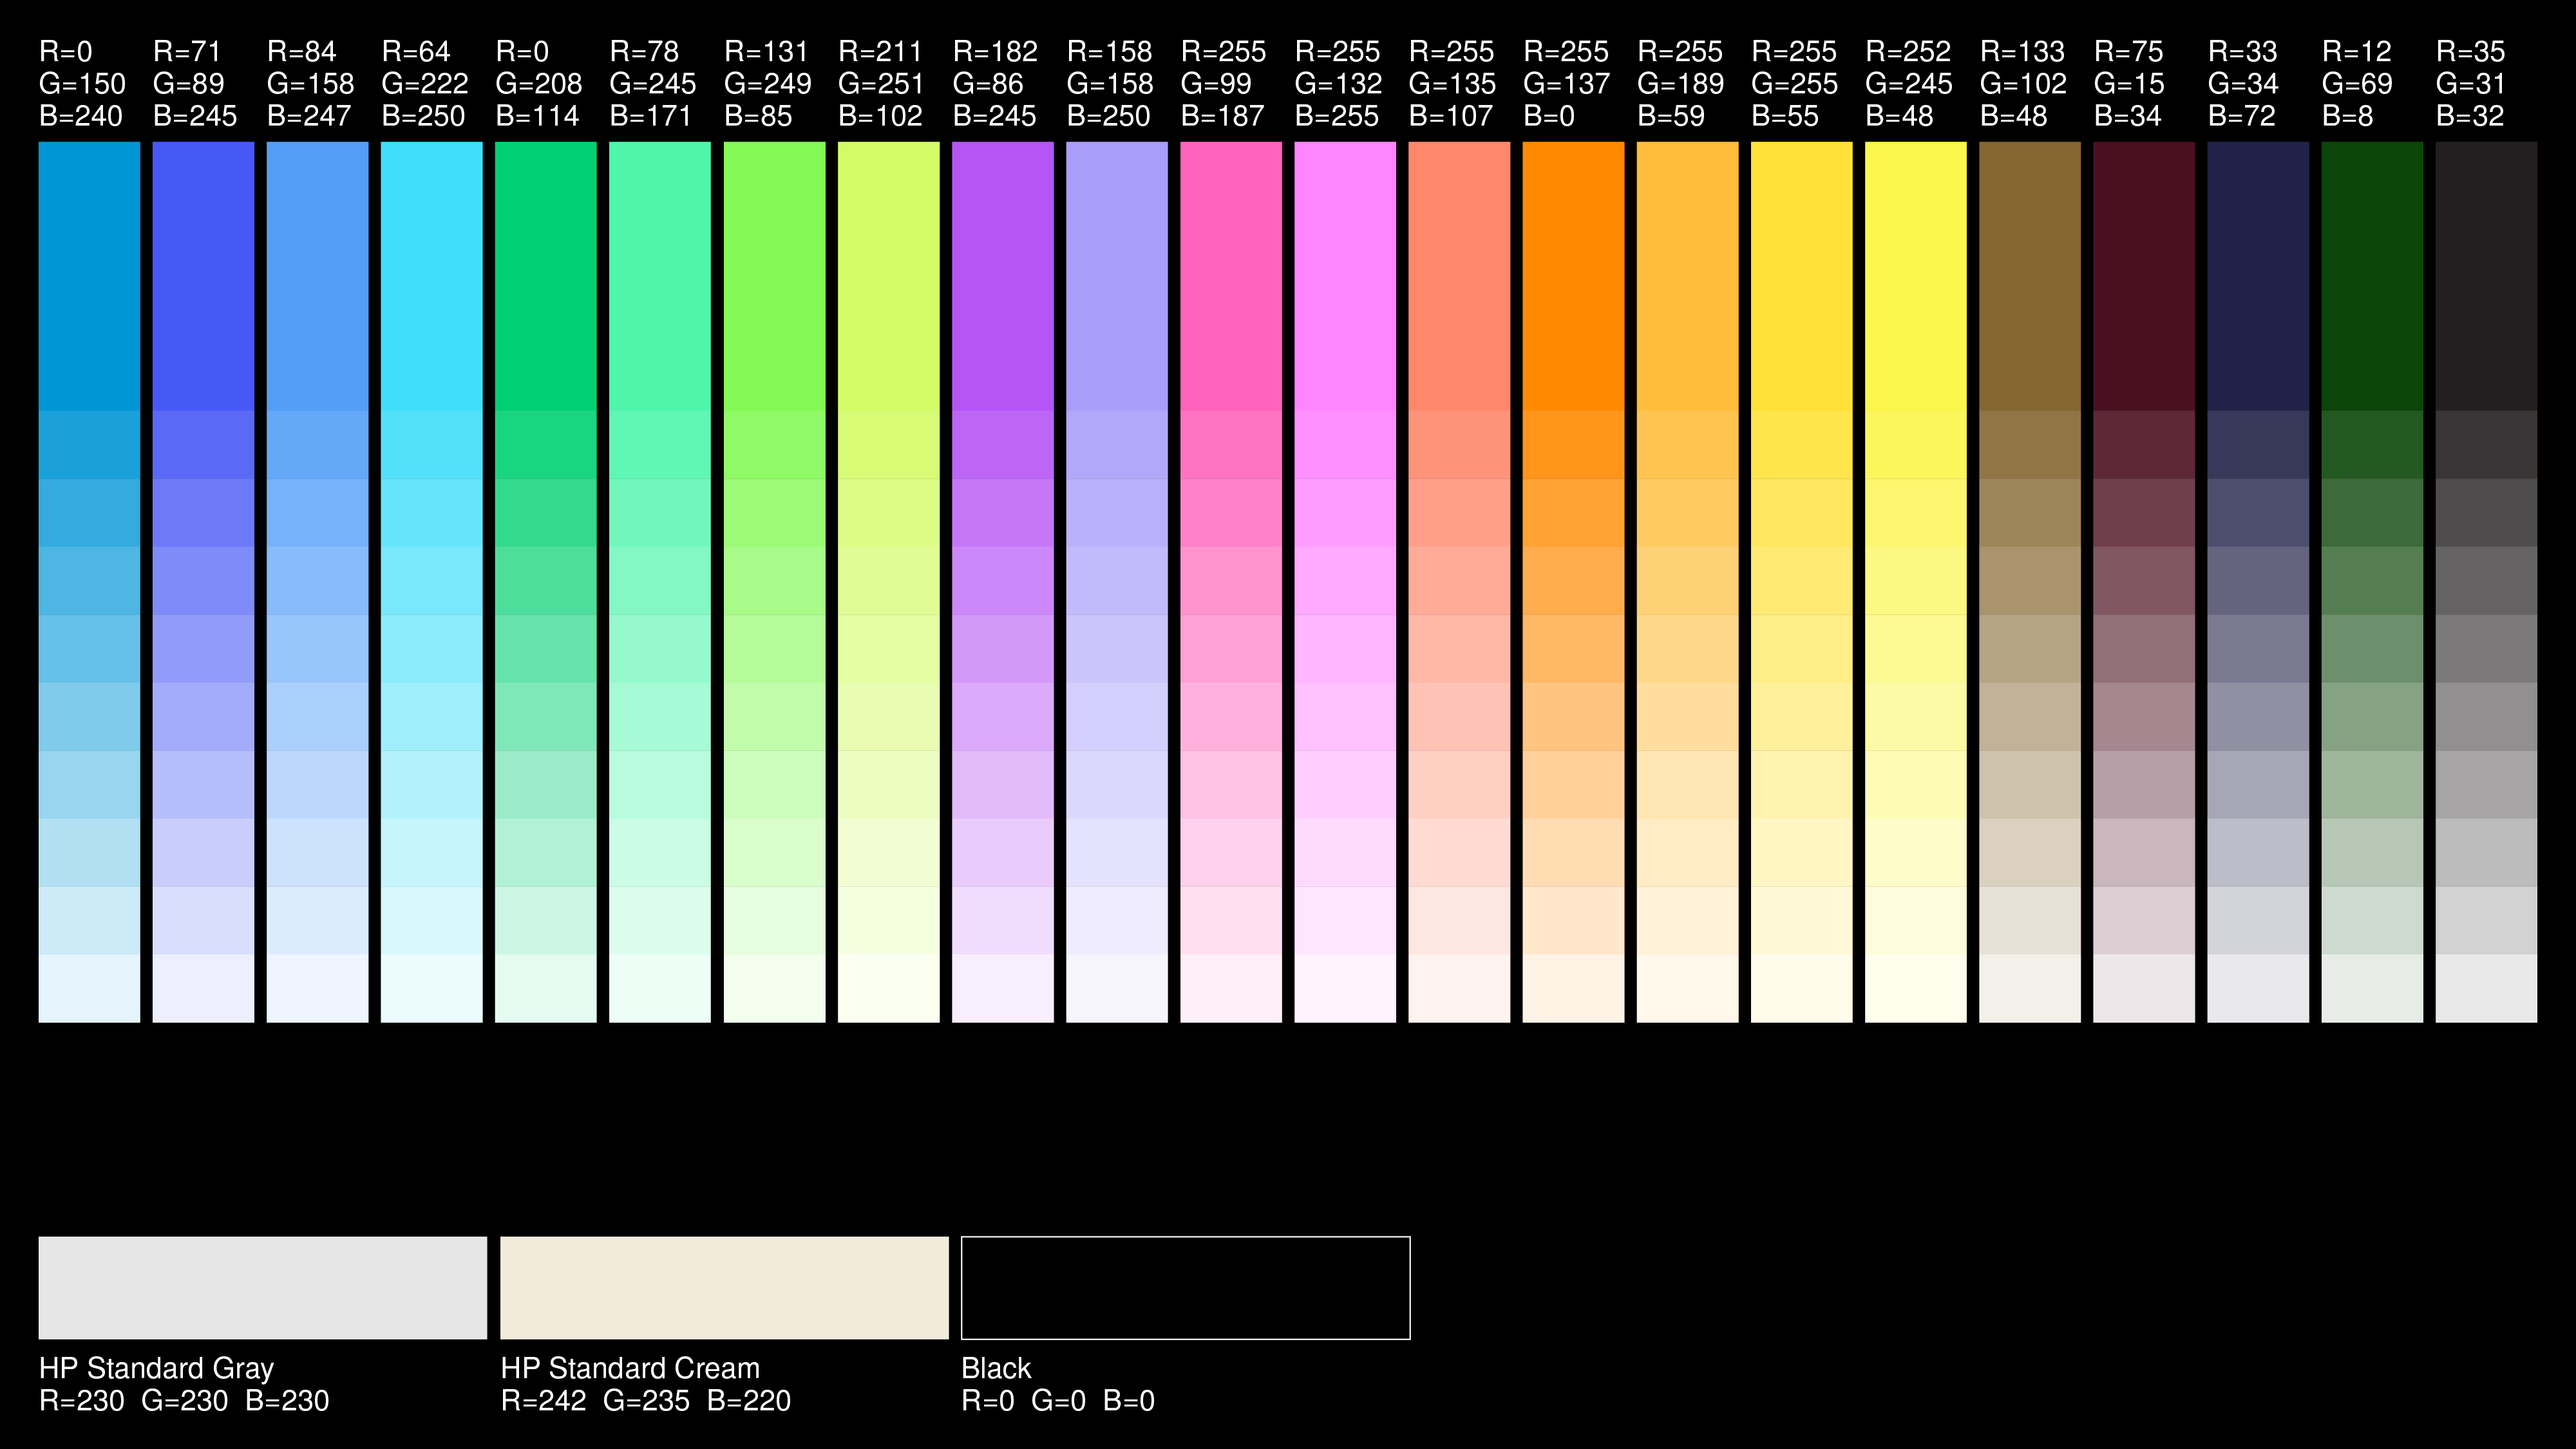2576x1449 pixels.
Task: Select the top brown R=133 G=102 B=48 swatch
Action: (x=2029, y=275)
